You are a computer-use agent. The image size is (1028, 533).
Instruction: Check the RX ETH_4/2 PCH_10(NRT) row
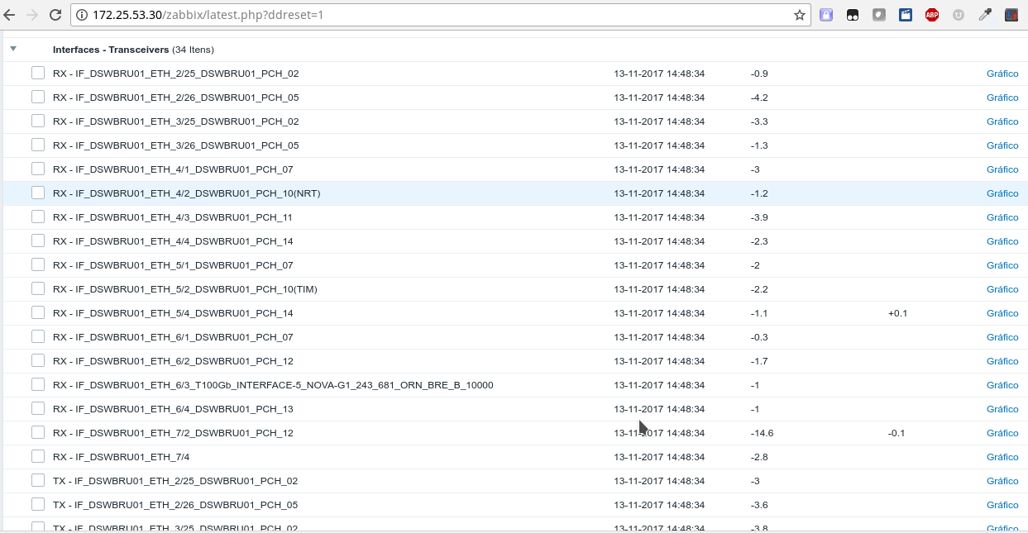(38, 193)
